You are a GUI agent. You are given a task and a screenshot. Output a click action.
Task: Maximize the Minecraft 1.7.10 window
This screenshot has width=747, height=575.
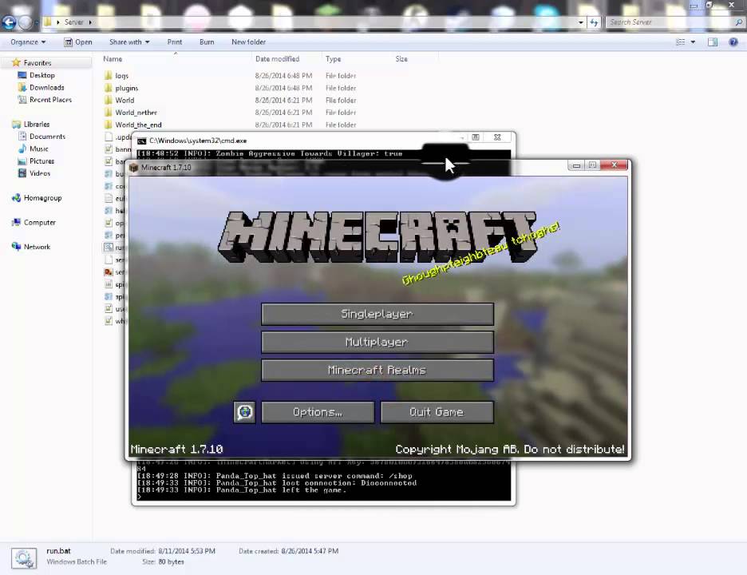(x=592, y=165)
